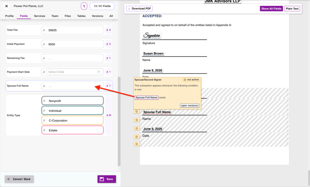This screenshot has width=310, height=187.
Task: Click the Entity Type label
Action: coord(14,115)
